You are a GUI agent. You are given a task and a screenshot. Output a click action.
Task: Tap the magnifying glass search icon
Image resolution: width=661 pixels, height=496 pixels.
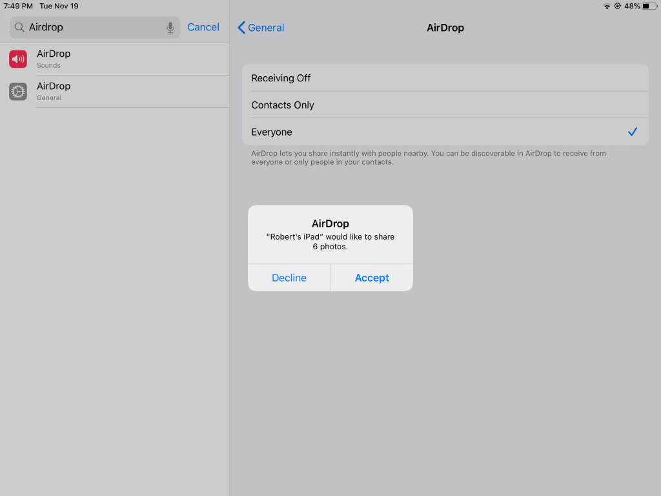tap(19, 27)
